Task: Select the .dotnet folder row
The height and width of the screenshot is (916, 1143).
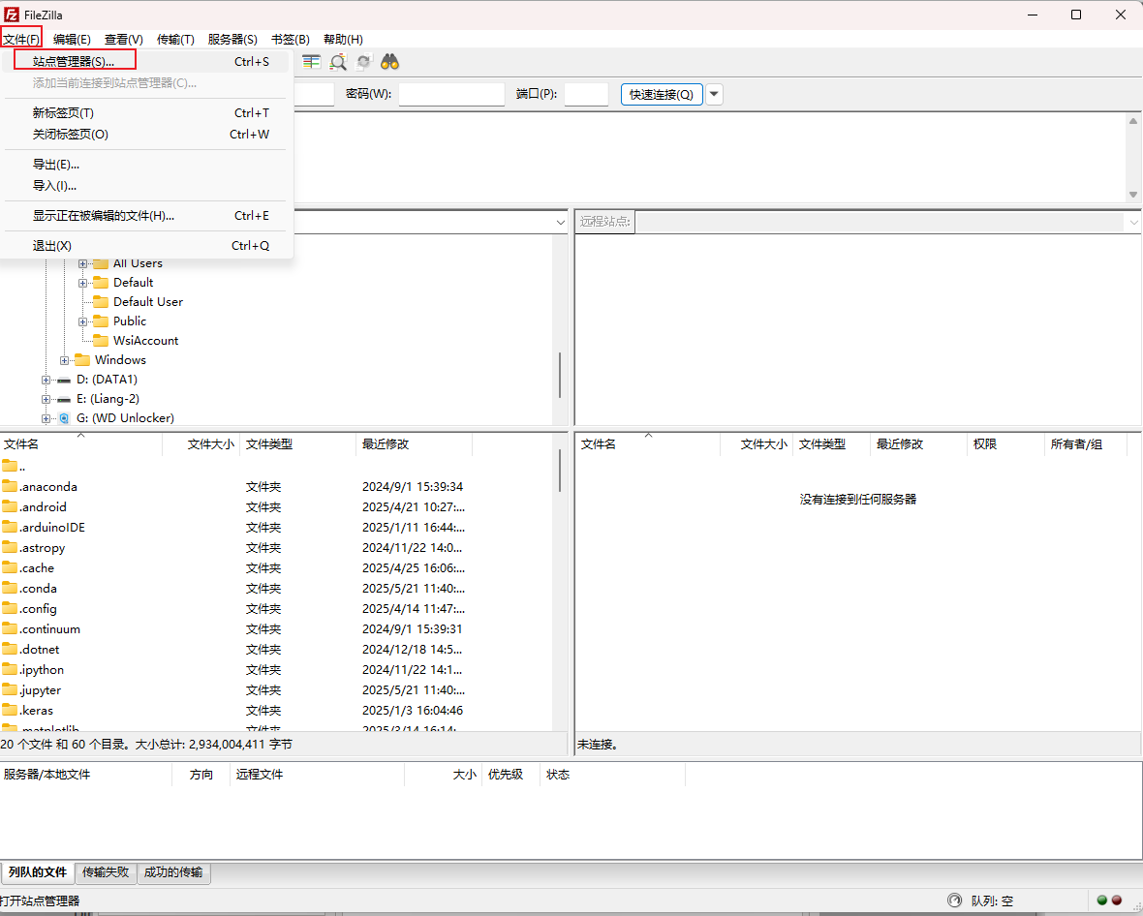Action: point(277,650)
